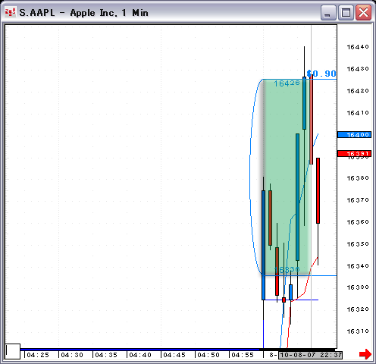Click the 16426 upper range label
Image resolution: width=376 pixels, height=364 pixels.
click(x=287, y=83)
